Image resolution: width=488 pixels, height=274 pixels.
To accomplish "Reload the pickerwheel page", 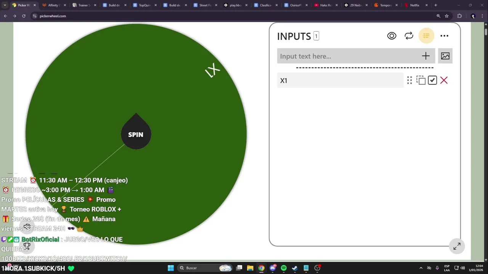I will coord(24,16).
